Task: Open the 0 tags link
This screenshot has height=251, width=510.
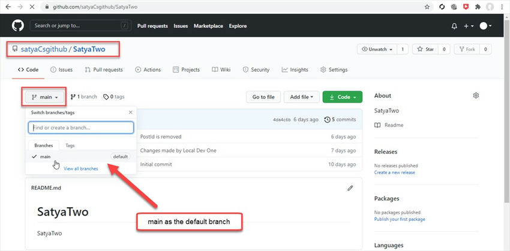Action: pyautogui.click(x=114, y=97)
